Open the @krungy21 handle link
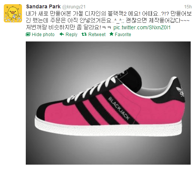Viewport: 196px width, 173px height. pyautogui.click(x=74, y=7)
